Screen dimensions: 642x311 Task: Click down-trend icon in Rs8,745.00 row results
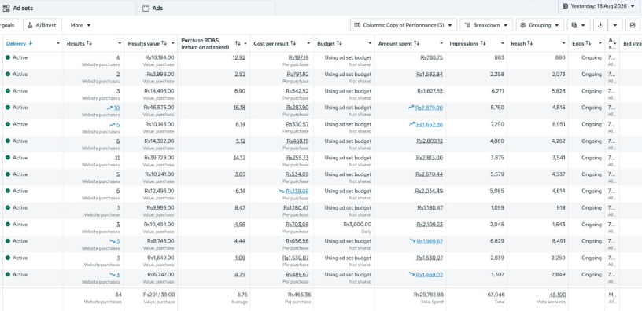click(112, 241)
